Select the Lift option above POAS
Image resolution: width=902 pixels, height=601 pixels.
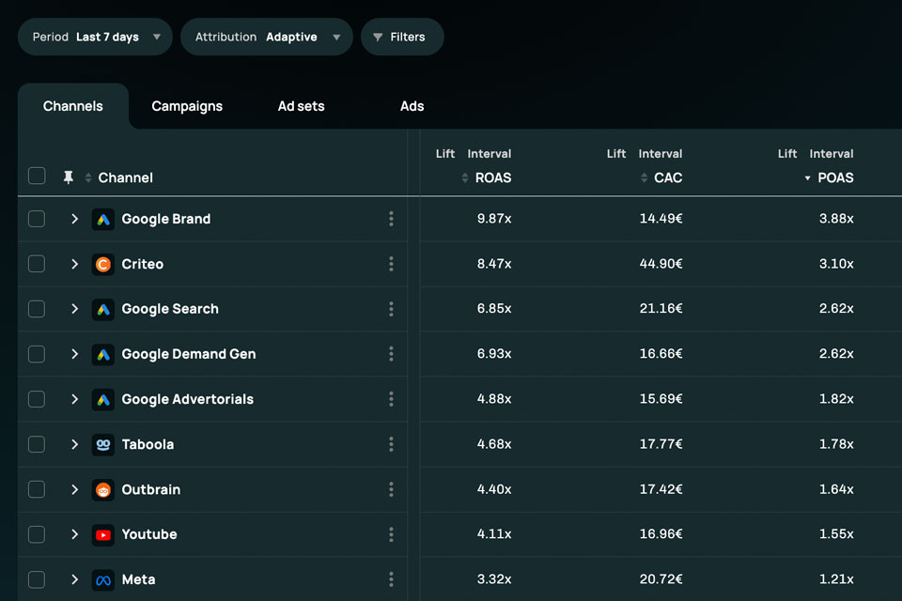click(787, 154)
